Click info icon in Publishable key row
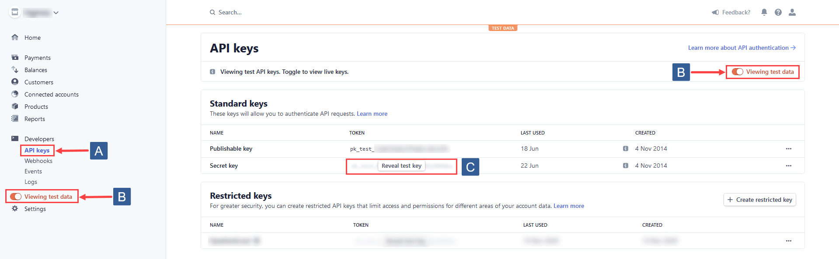The image size is (839, 259). coord(626,148)
